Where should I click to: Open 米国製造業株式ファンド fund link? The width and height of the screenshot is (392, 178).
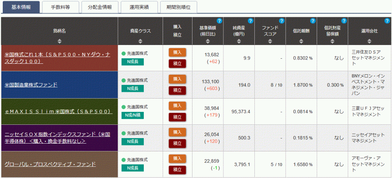coord(31,85)
